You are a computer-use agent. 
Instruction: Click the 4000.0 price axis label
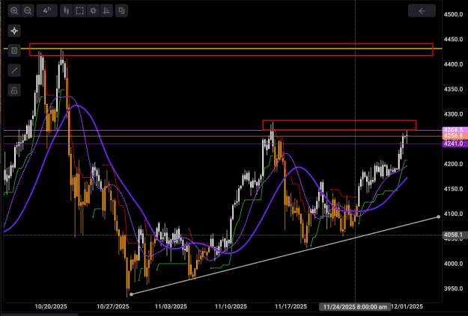453,264
